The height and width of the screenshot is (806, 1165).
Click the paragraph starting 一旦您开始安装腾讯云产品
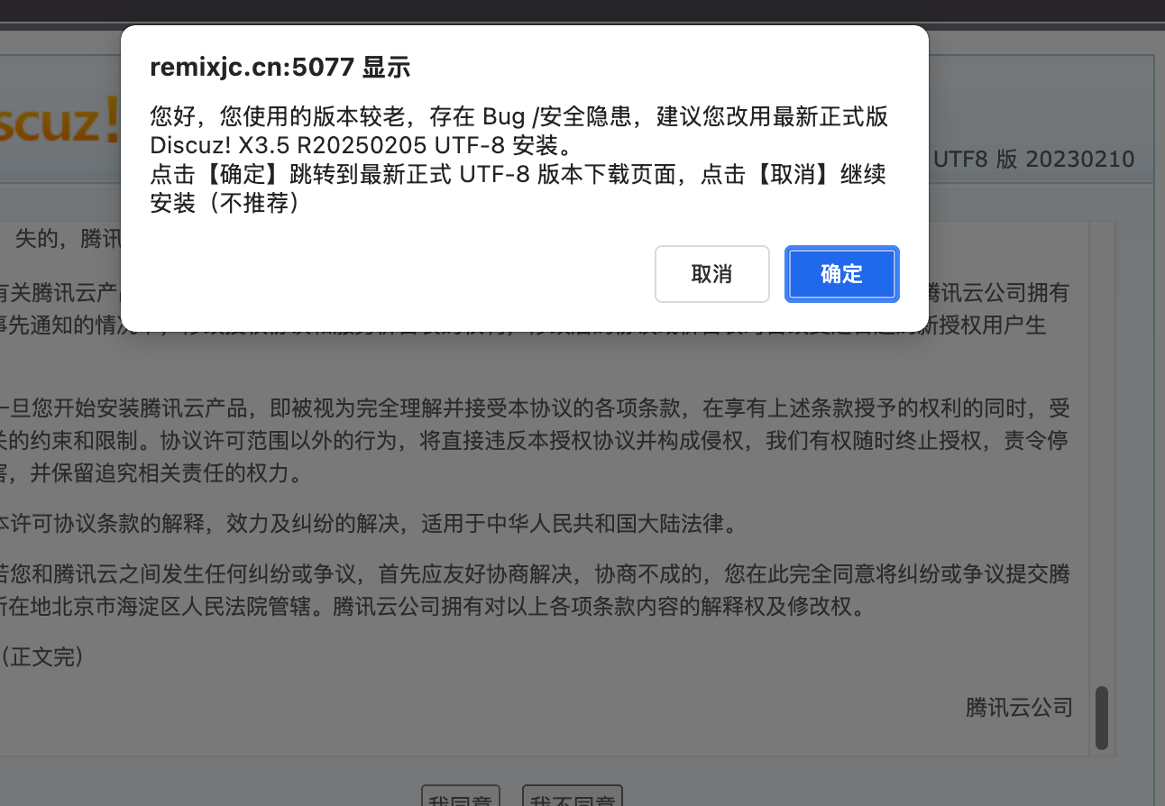536,441
